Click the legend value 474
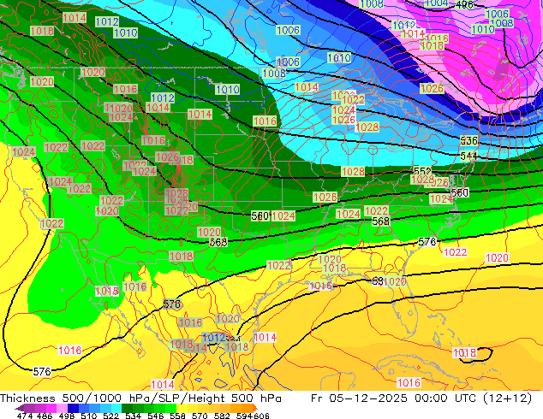 tap(25, 416)
